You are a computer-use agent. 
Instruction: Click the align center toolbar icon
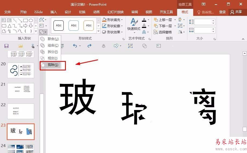104,46
